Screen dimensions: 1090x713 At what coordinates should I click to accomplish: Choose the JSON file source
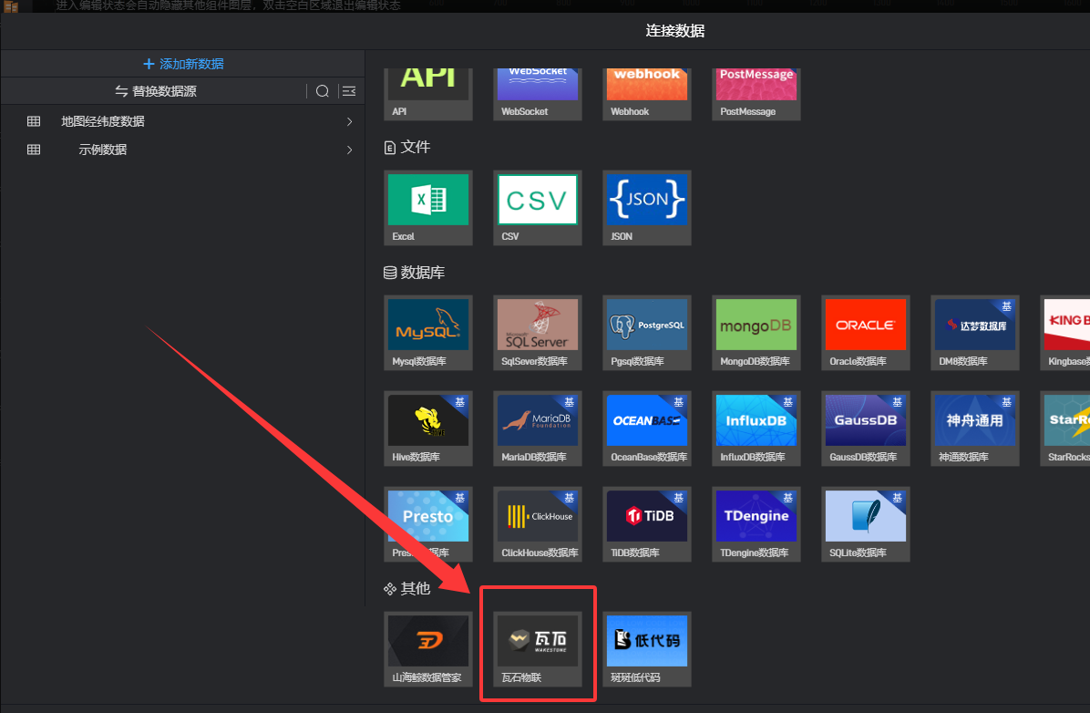[x=646, y=207]
